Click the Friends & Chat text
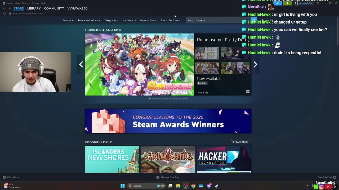339x190 pixels. point(325,177)
